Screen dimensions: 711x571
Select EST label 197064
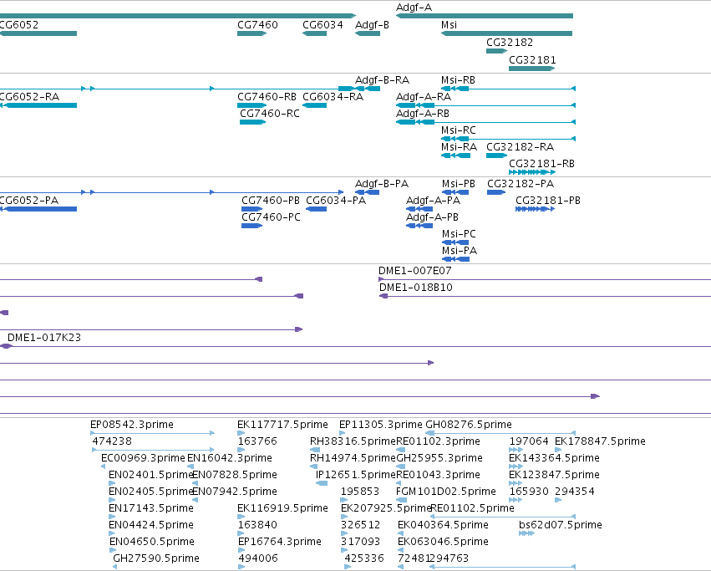pyautogui.click(x=529, y=441)
